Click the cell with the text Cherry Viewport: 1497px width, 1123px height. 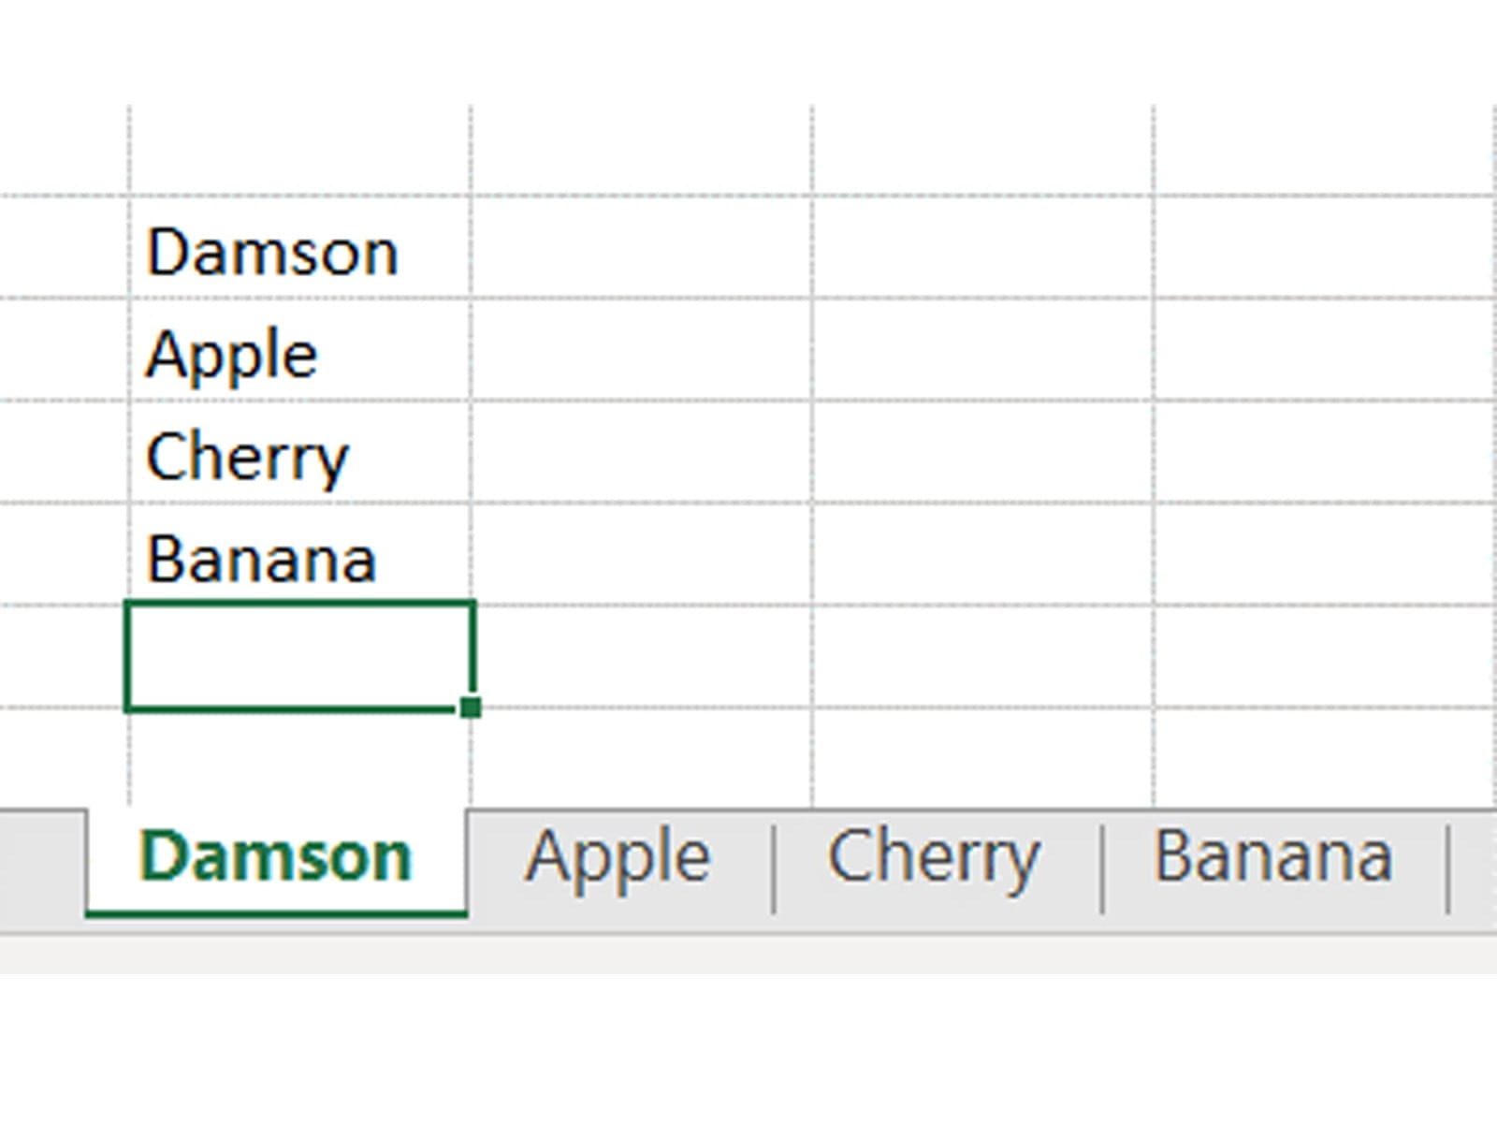pyautogui.click(x=299, y=453)
